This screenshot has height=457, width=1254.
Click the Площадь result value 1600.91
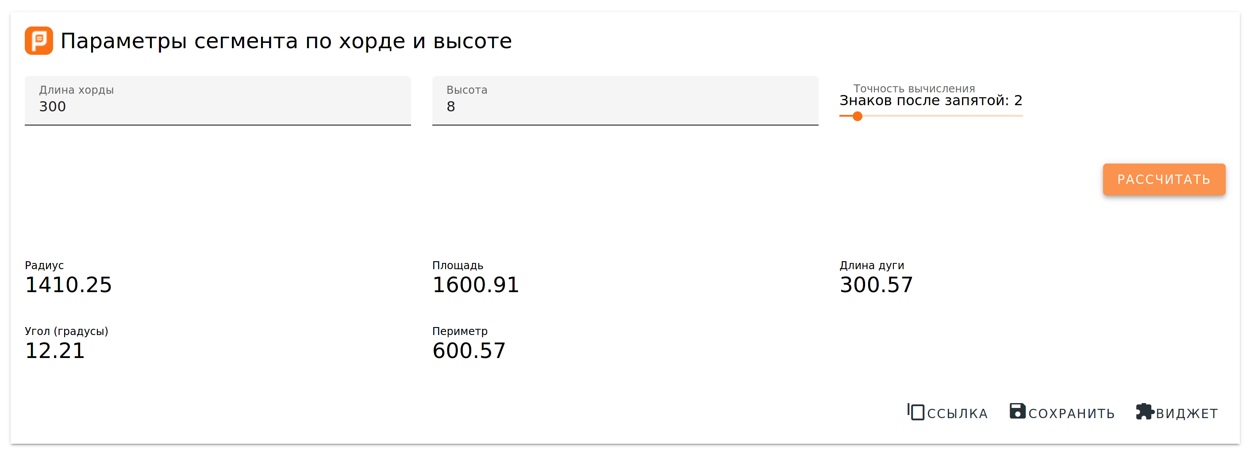[x=476, y=285]
